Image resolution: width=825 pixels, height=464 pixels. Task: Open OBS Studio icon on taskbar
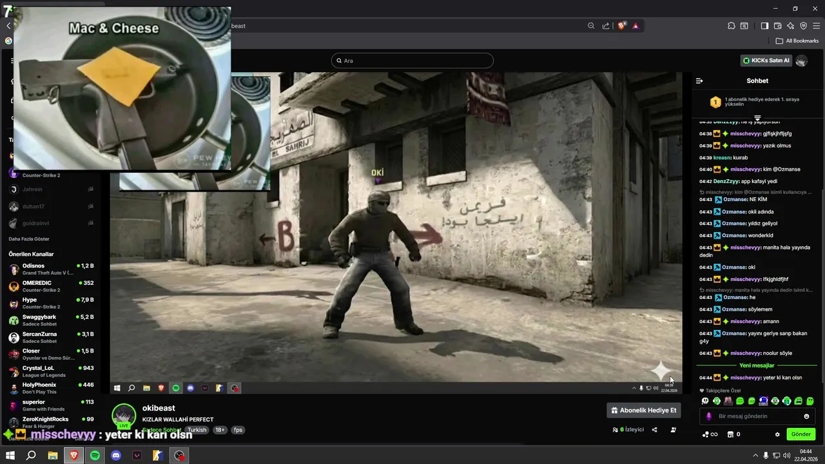point(179,456)
